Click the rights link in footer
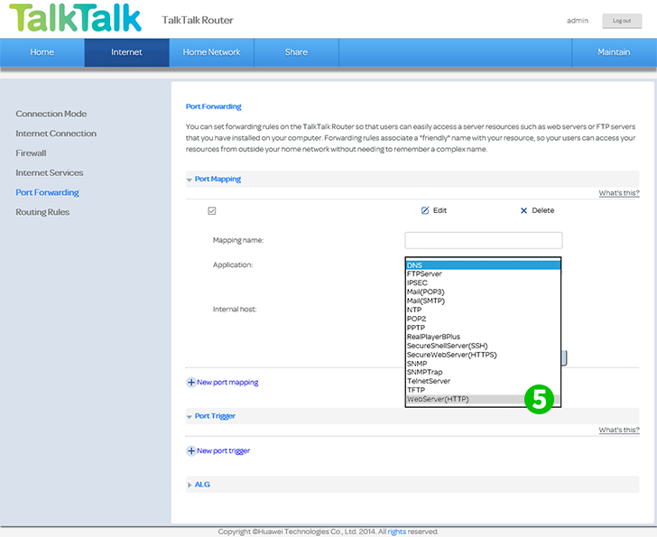Screen dimensions: 657x537 pos(396,532)
